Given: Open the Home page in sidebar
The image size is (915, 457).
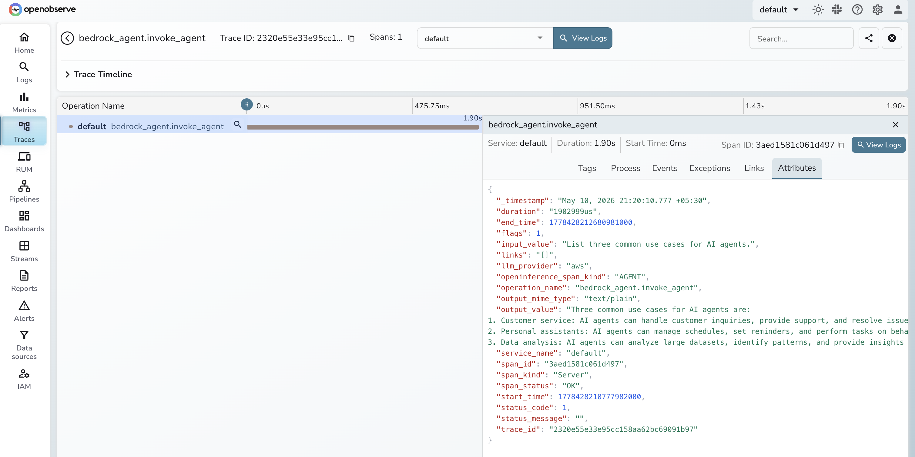Looking at the screenshot, I should [x=24, y=43].
